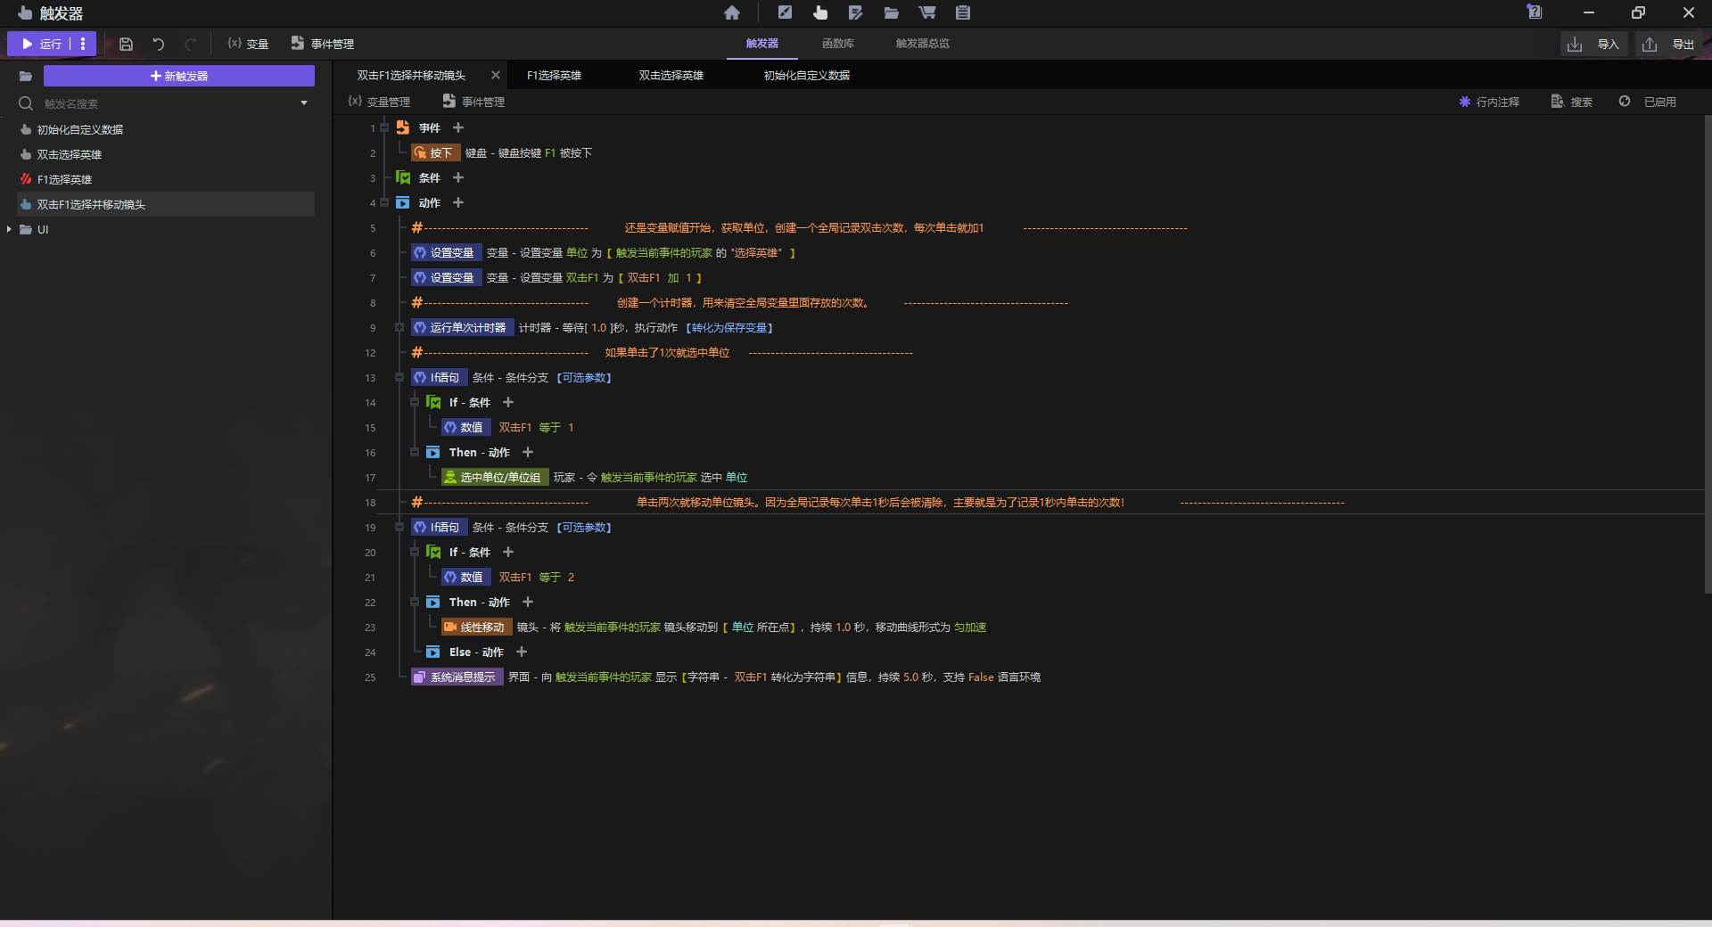
Task: Collapse the 事件 section on line 1
Action: pos(384,127)
